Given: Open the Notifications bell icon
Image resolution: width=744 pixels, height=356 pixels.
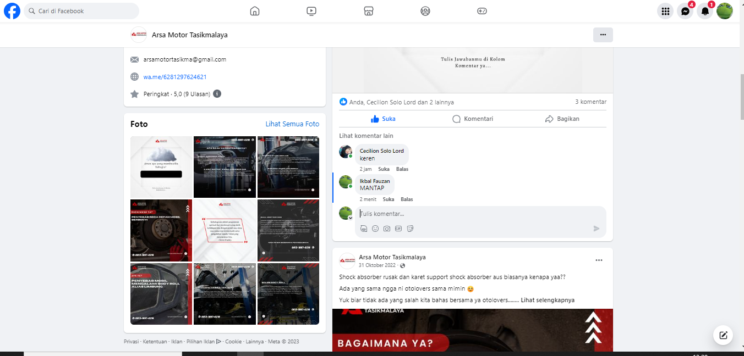Looking at the screenshot, I should (705, 11).
